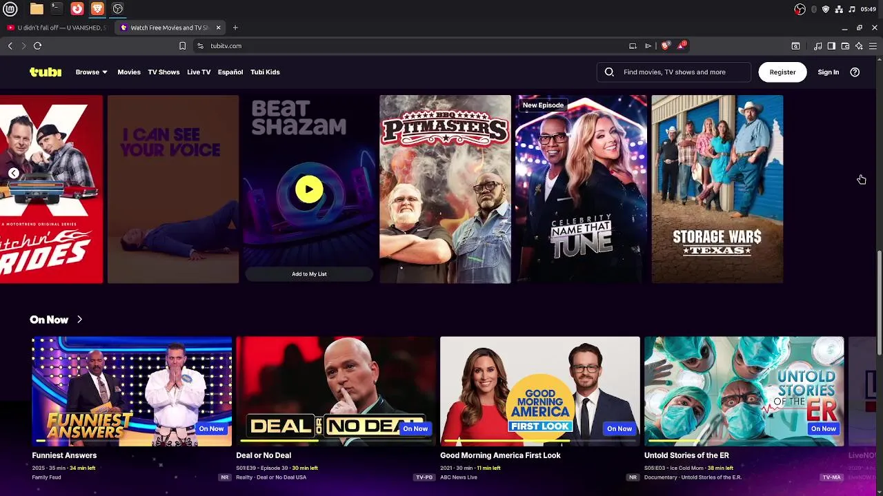
Task: Open the shield security tray icon
Action: tap(826, 9)
